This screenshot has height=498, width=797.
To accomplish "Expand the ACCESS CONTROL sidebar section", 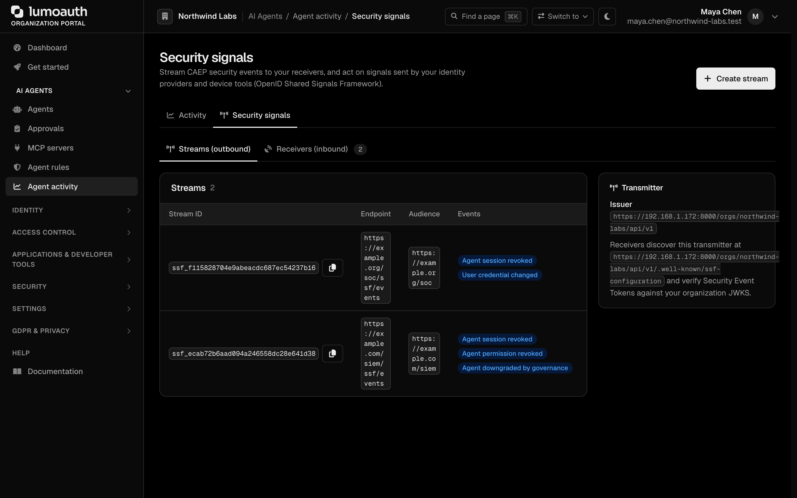I will point(72,232).
